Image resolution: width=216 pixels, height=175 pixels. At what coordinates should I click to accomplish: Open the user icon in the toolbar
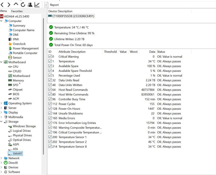pos(30,5)
